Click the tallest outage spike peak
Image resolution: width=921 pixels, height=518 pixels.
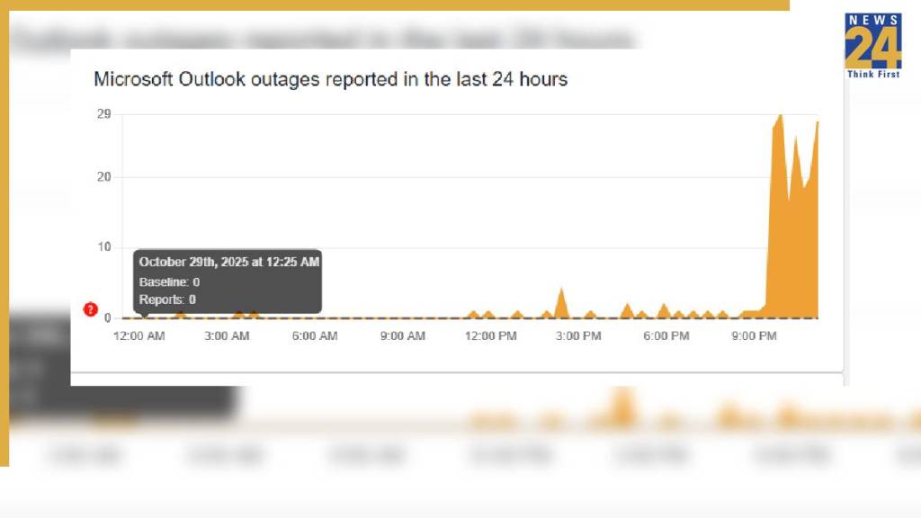780,116
